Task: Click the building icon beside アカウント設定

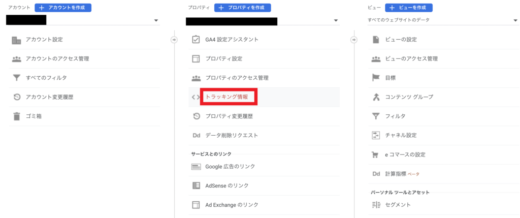Action: tap(16, 40)
